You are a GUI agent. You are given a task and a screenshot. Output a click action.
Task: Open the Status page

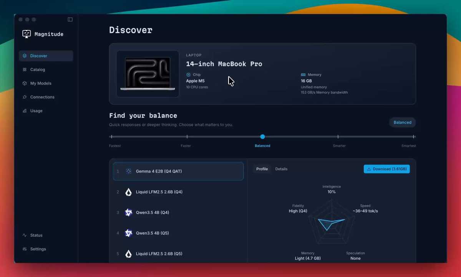pyautogui.click(x=46, y=235)
